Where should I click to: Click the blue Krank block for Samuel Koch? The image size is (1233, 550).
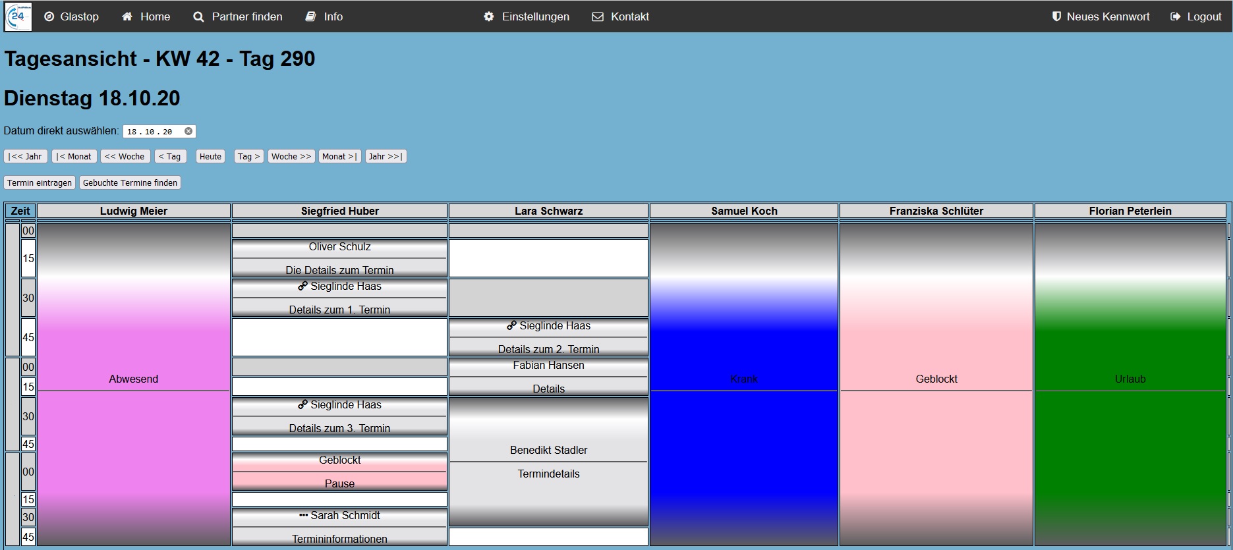point(743,379)
